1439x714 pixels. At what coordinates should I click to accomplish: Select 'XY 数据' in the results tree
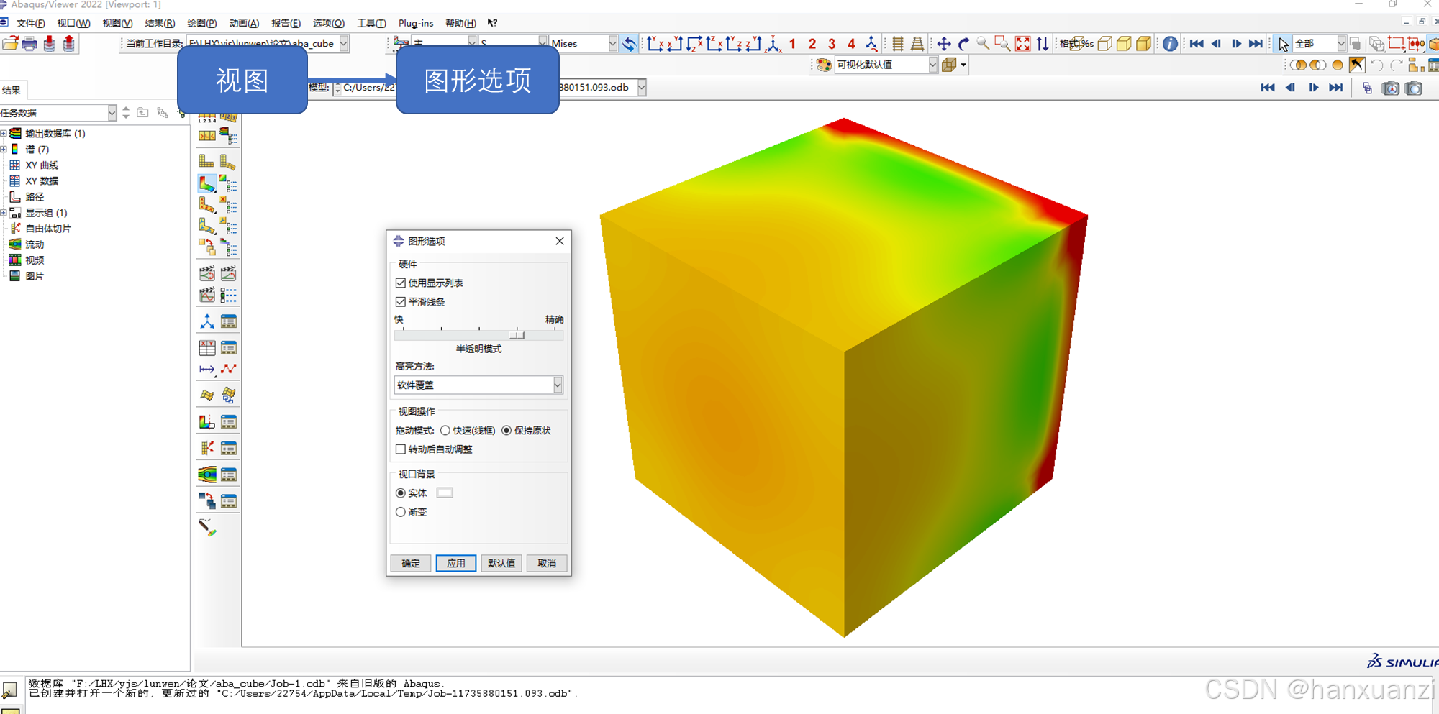click(42, 181)
